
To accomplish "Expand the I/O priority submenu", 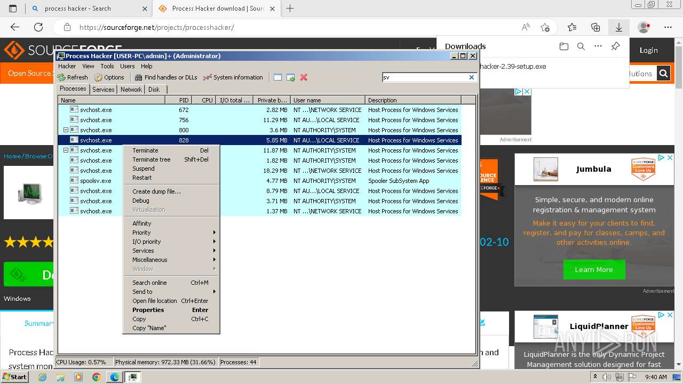I will click(x=171, y=242).
